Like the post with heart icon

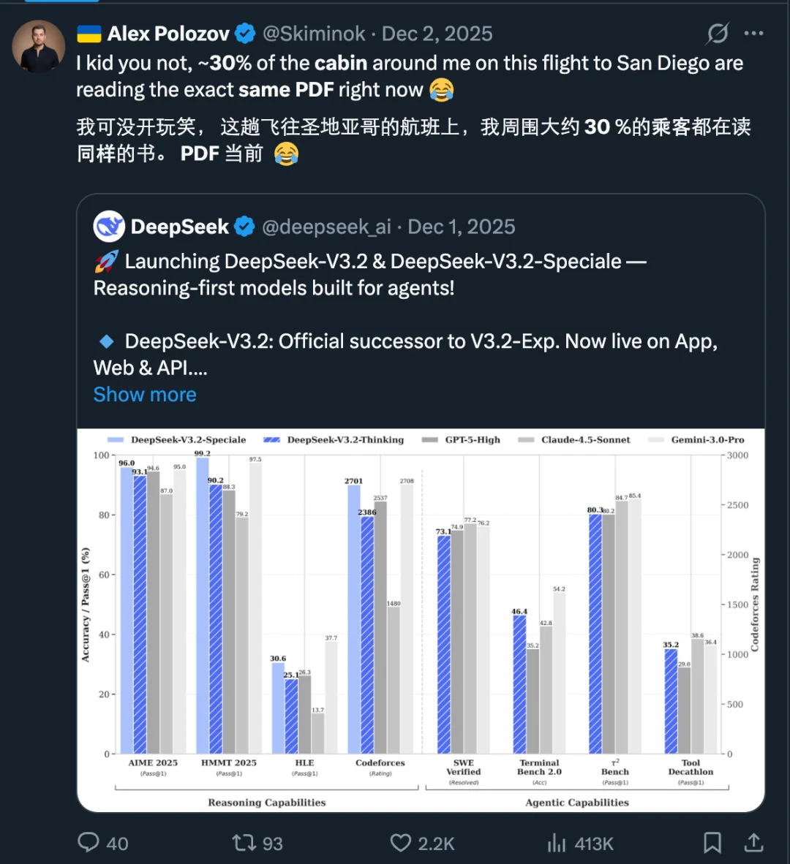coord(401,843)
